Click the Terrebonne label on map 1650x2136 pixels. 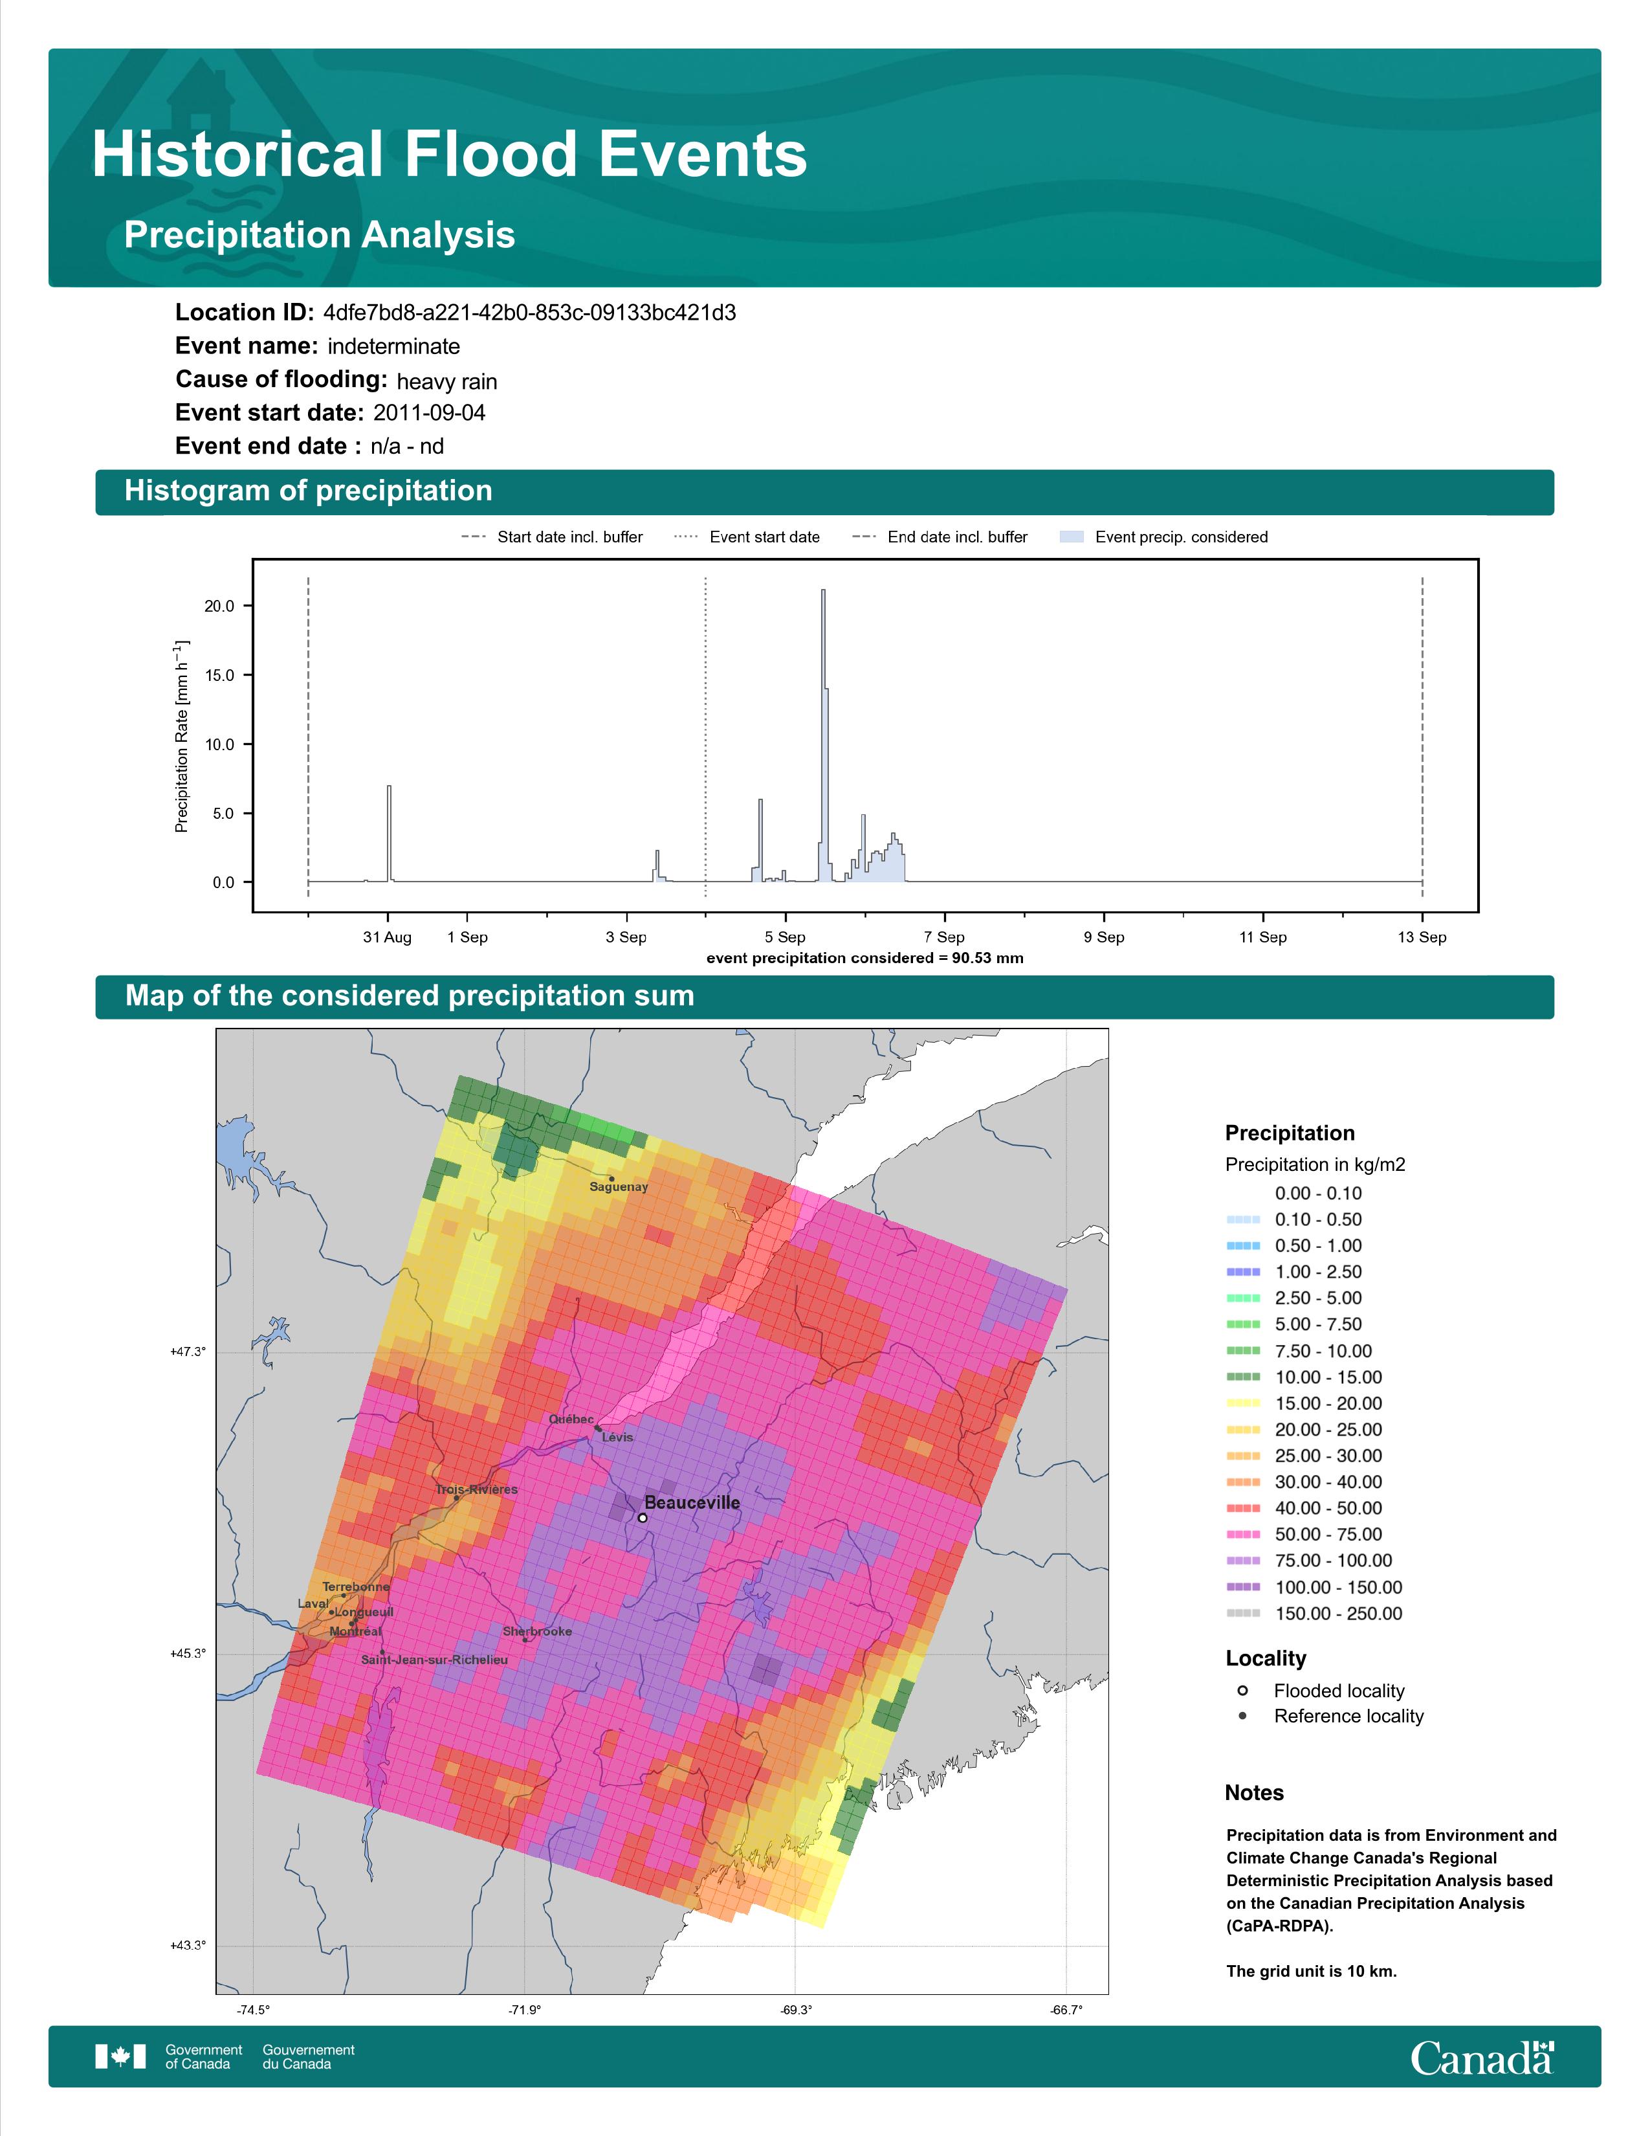[356, 1587]
